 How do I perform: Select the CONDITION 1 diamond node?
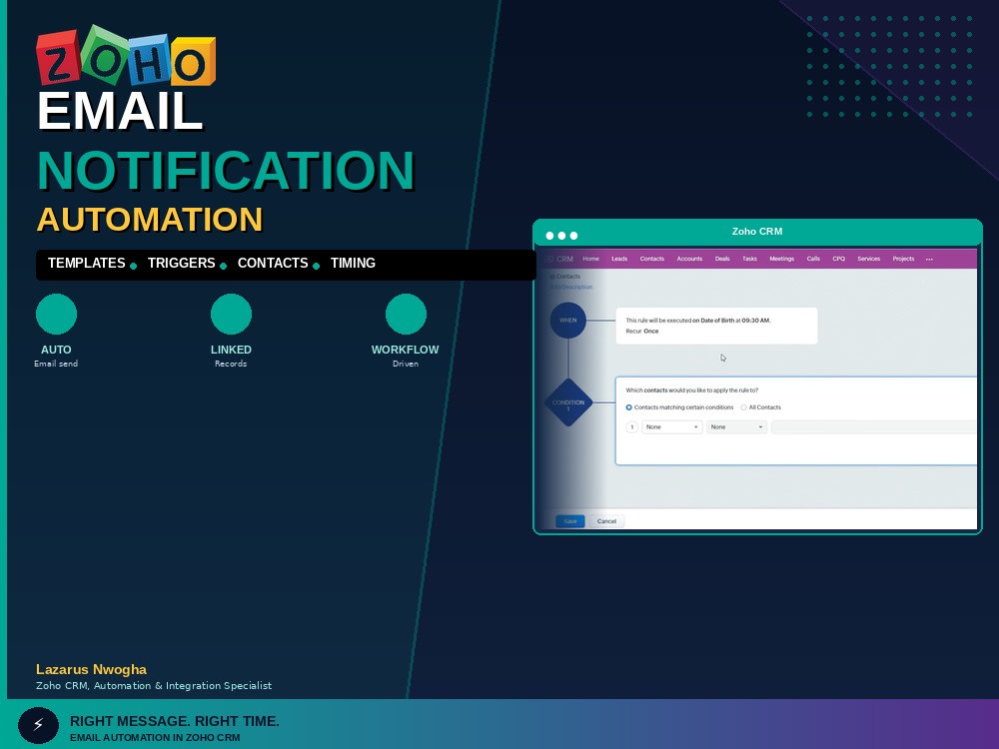point(568,402)
